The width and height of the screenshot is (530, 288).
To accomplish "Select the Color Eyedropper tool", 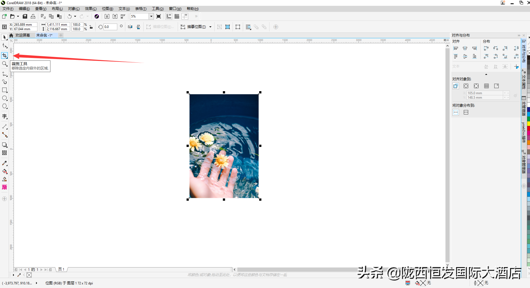I will point(4,163).
